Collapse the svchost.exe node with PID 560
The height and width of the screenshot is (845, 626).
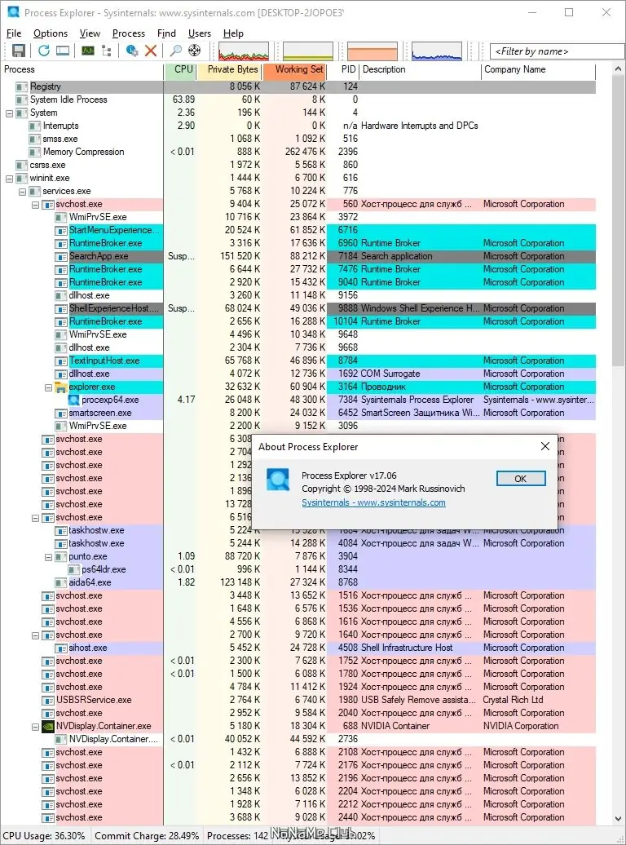coord(35,205)
